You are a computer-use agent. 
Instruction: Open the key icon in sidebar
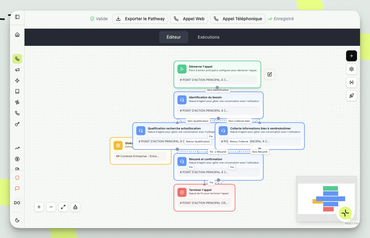[17, 124]
